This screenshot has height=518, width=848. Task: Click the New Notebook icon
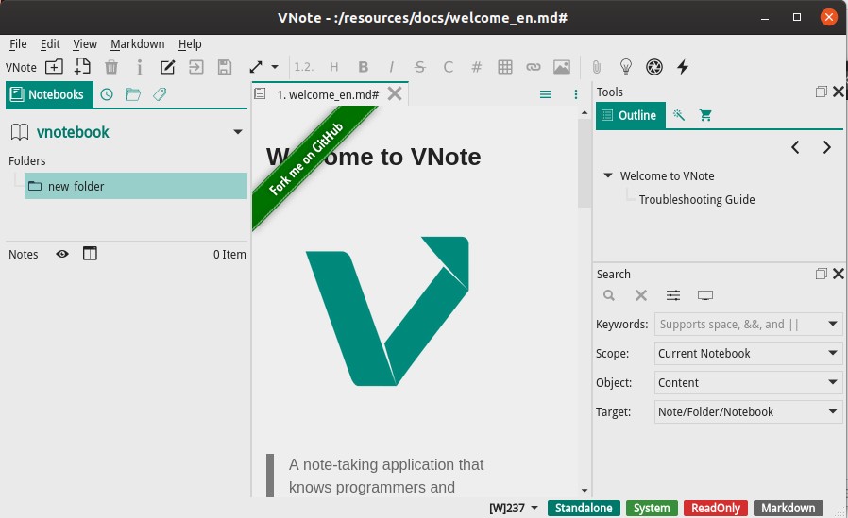(x=54, y=67)
